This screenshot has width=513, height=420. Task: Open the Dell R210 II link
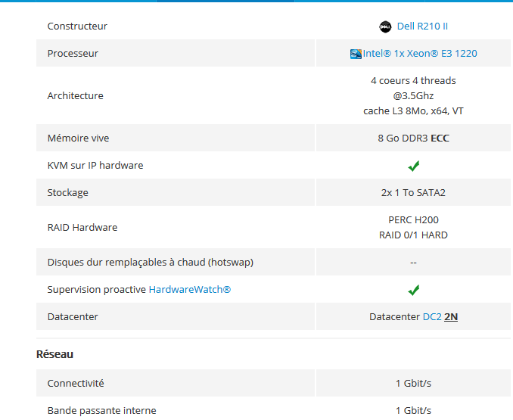click(x=422, y=26)
